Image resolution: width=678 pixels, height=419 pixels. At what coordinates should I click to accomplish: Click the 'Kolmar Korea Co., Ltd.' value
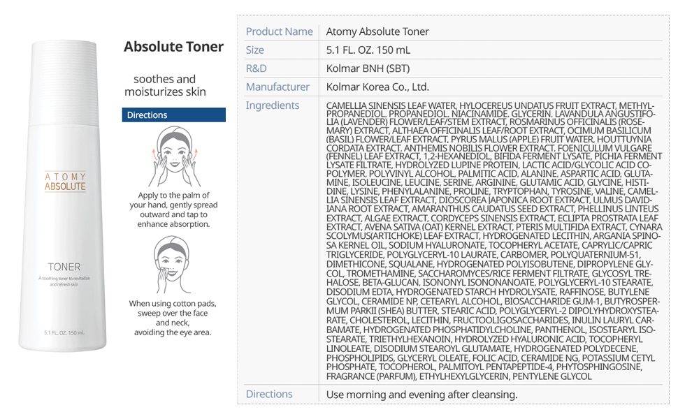coord(377,87)
